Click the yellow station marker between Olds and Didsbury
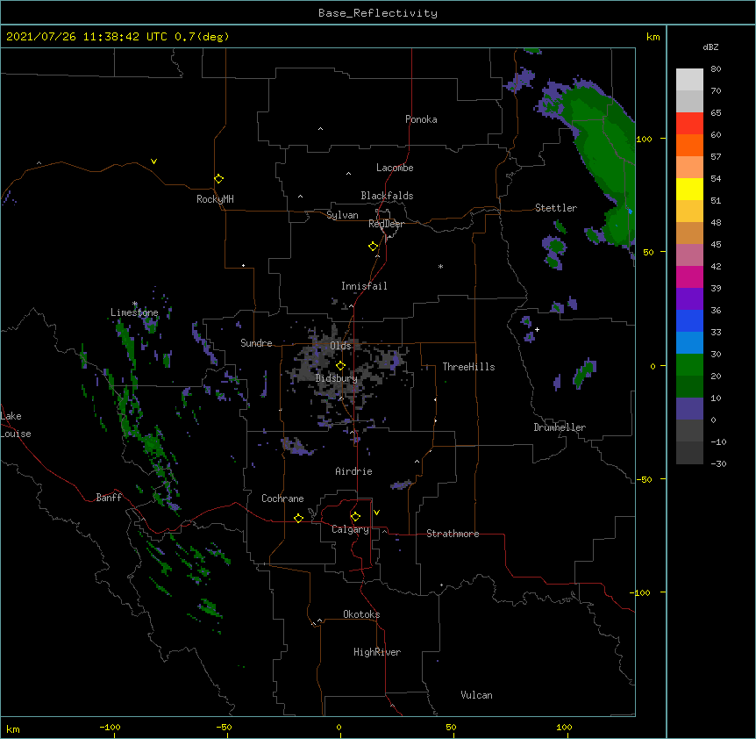The image size is (756, 739). pyautogui.click(x=340, y=365)
